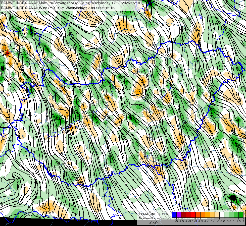
Task: Click the '-5' legend tick label
Action: [x=176, y=221]
